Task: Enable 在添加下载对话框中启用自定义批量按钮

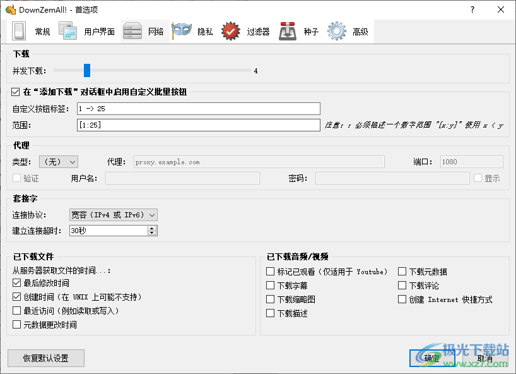Action: click(x=15, y=92)
